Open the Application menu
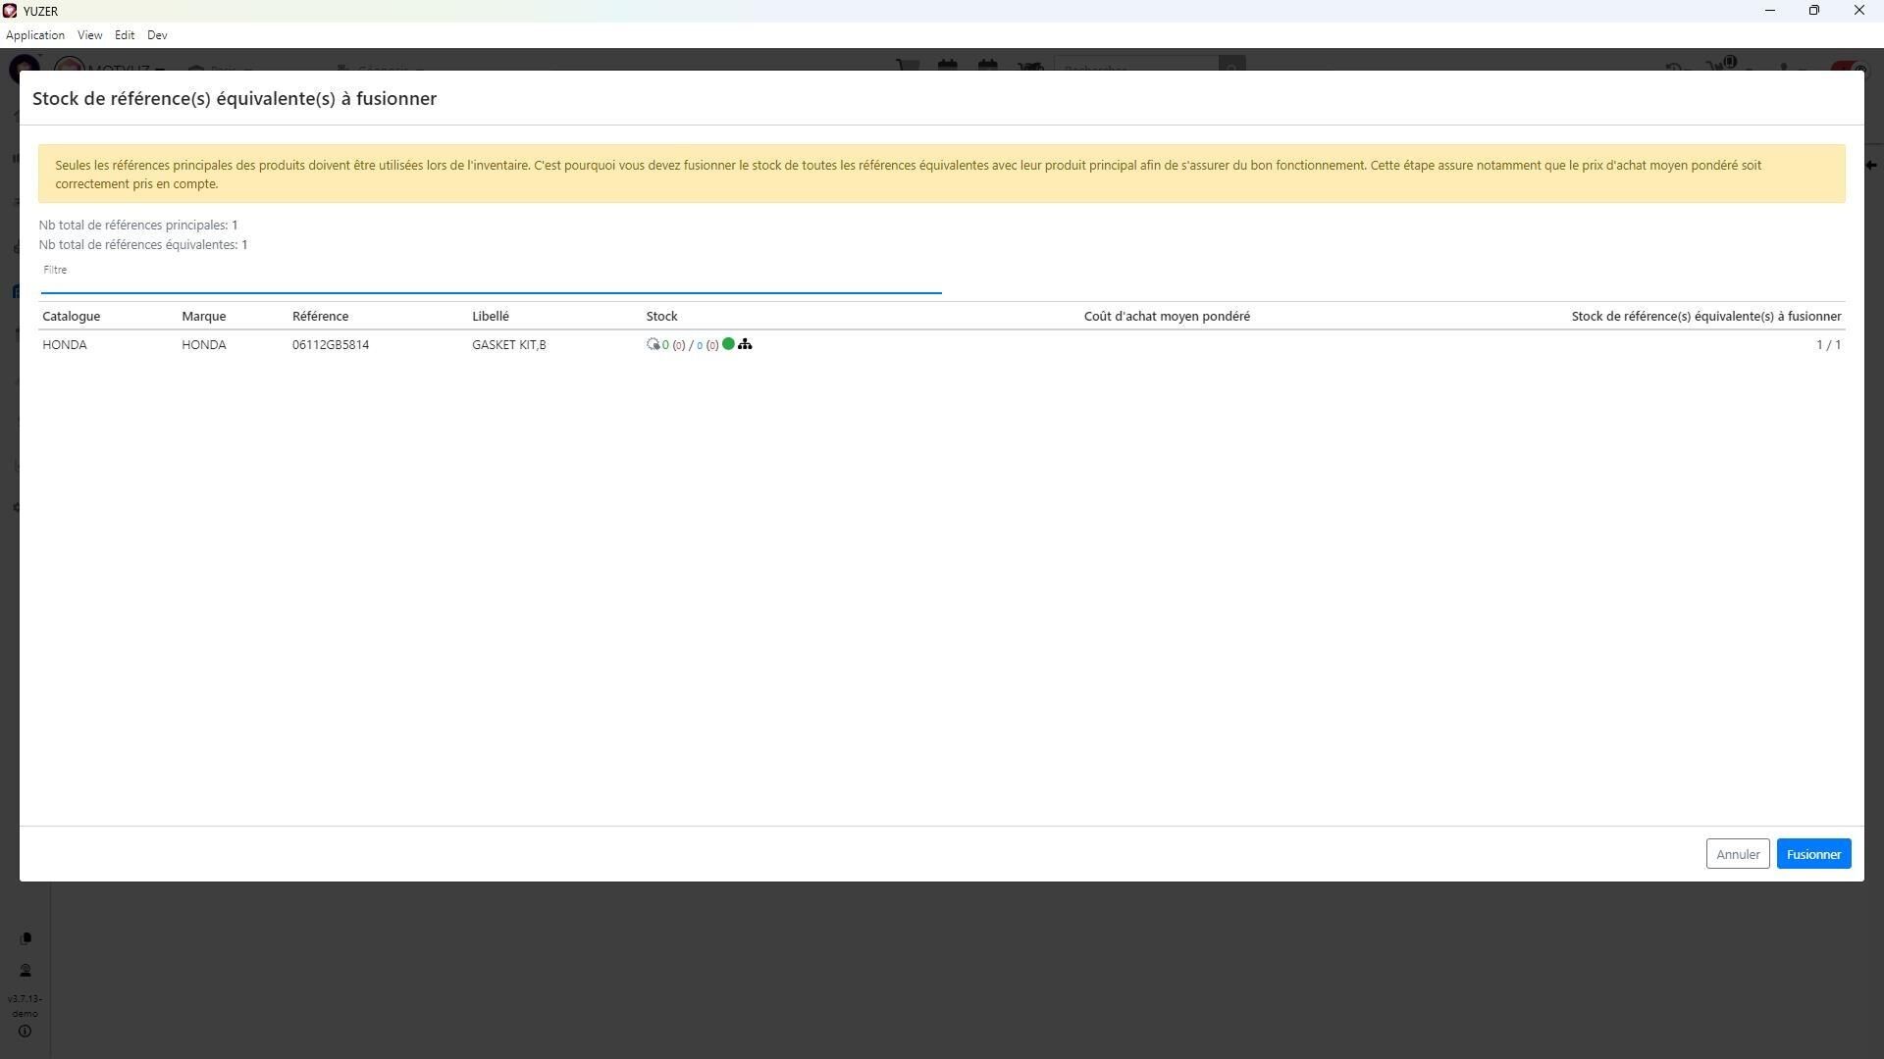 (x=35, y=35)
